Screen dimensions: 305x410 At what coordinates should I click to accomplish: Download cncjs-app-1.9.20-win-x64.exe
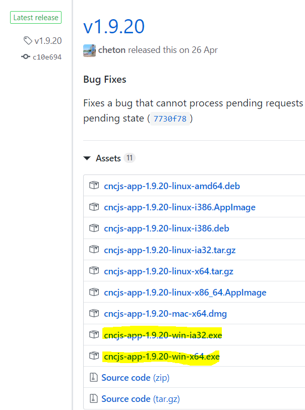(162, 357)
